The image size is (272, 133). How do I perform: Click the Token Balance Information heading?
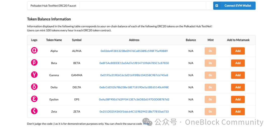(49, 19)
